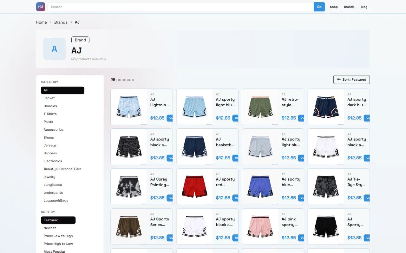This screenshot has height=253, width=406.
Task: Focus the Search input field
Action: (180, 7)
